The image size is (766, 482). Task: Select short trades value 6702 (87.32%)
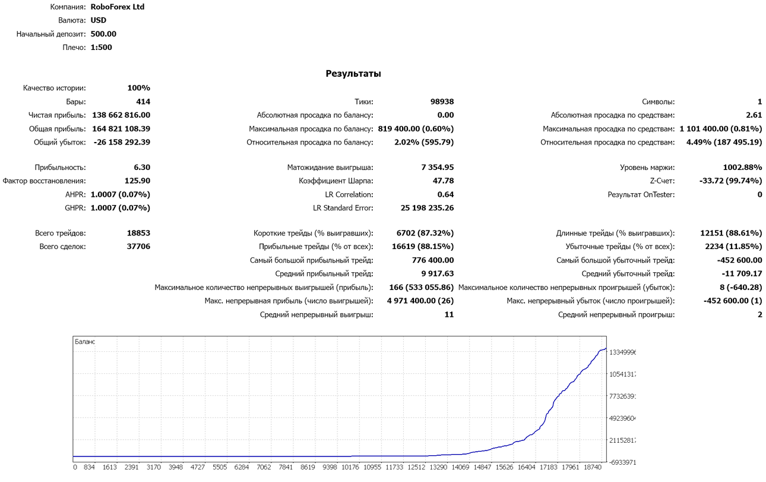click(425, 233)
